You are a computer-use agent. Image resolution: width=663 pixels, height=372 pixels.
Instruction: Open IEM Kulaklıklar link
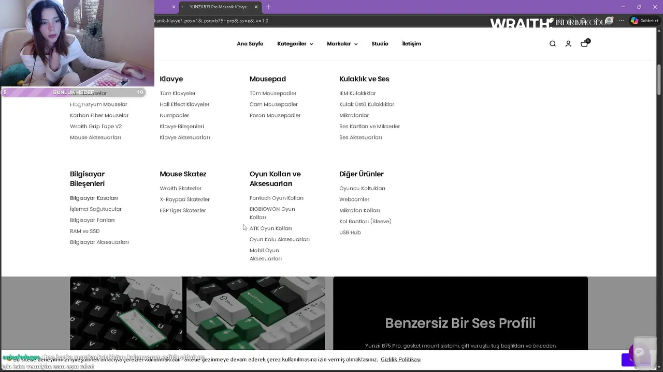(x=357, y=94)
